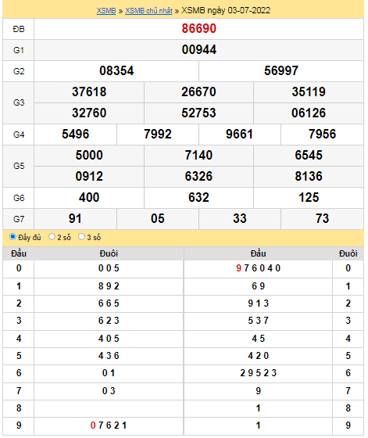368x438 pixels.
Task: Select the Đầy đủ radio button
Action: click(13, 237)
